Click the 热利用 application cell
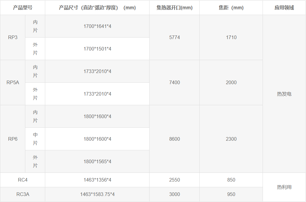This screenshot has width=306, height=202. coord(284,187)
